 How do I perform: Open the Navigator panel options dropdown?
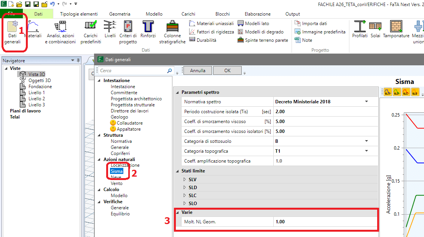point(72,60)
